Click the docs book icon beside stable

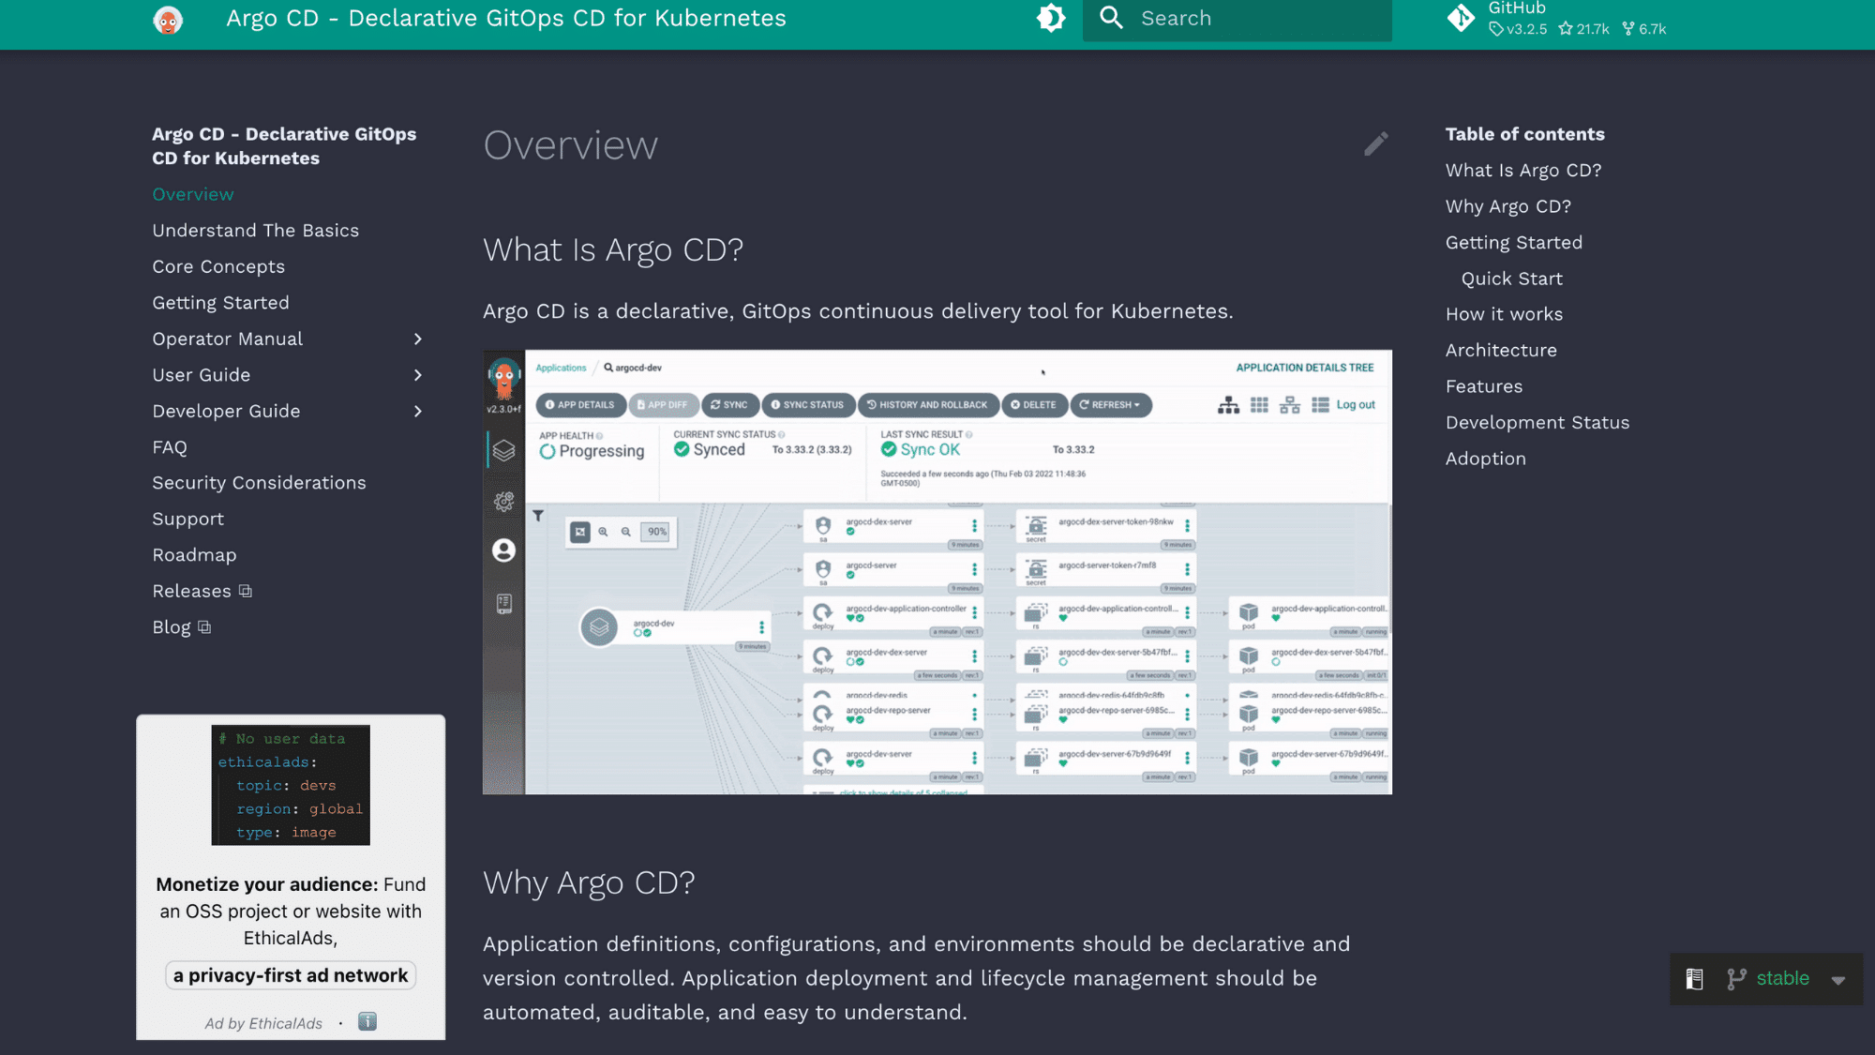(x=1694, y=979)
